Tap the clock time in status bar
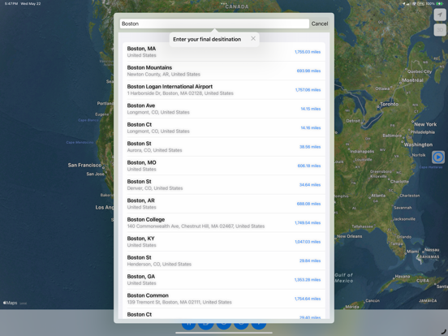Screen dimensions: 448x336 [11, 4]
